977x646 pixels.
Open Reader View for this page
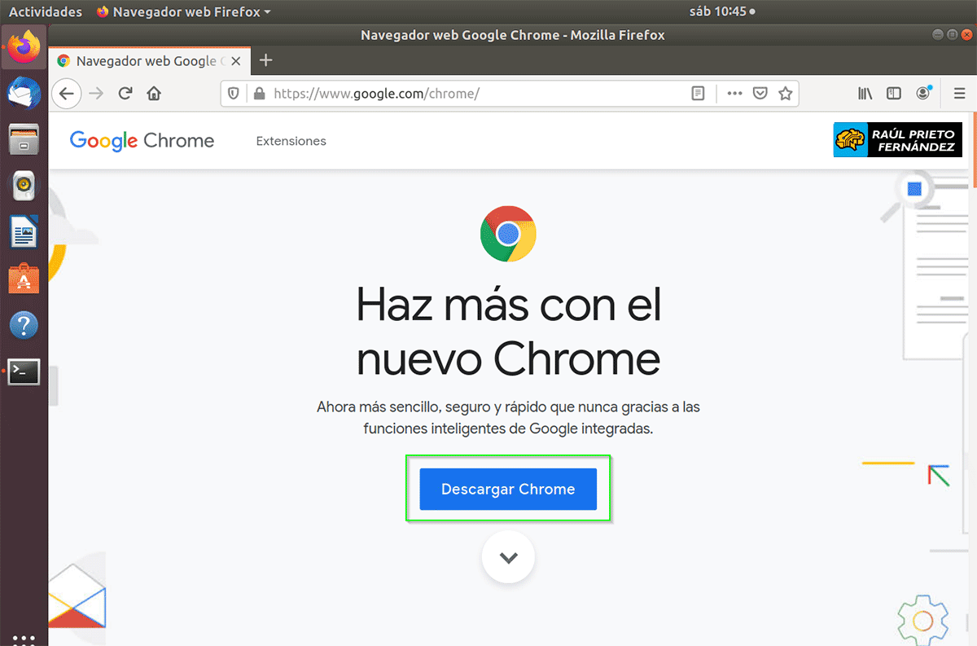(698, 93)
